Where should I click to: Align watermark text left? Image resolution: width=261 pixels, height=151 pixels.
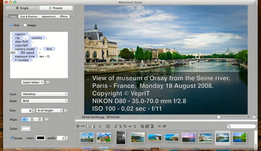pyautogui.click(x=25, y=119)
